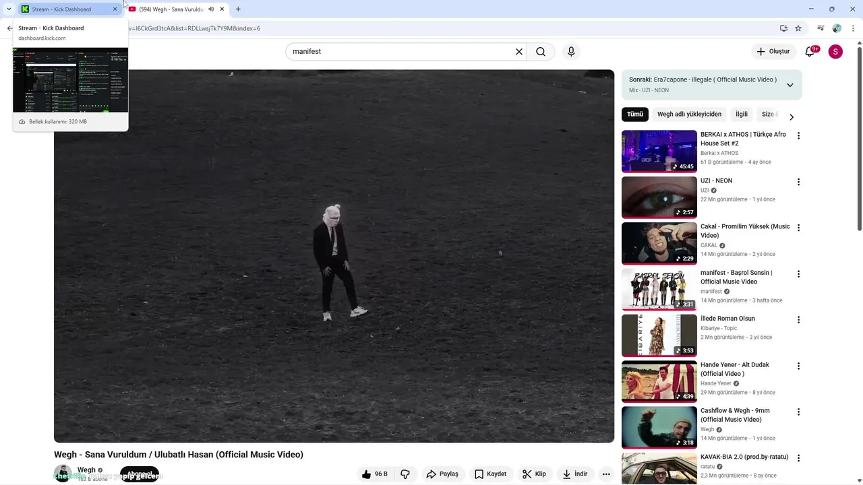Dislike the video with thumbs-down
Screen dimensions: 863x485
(405, 474)
